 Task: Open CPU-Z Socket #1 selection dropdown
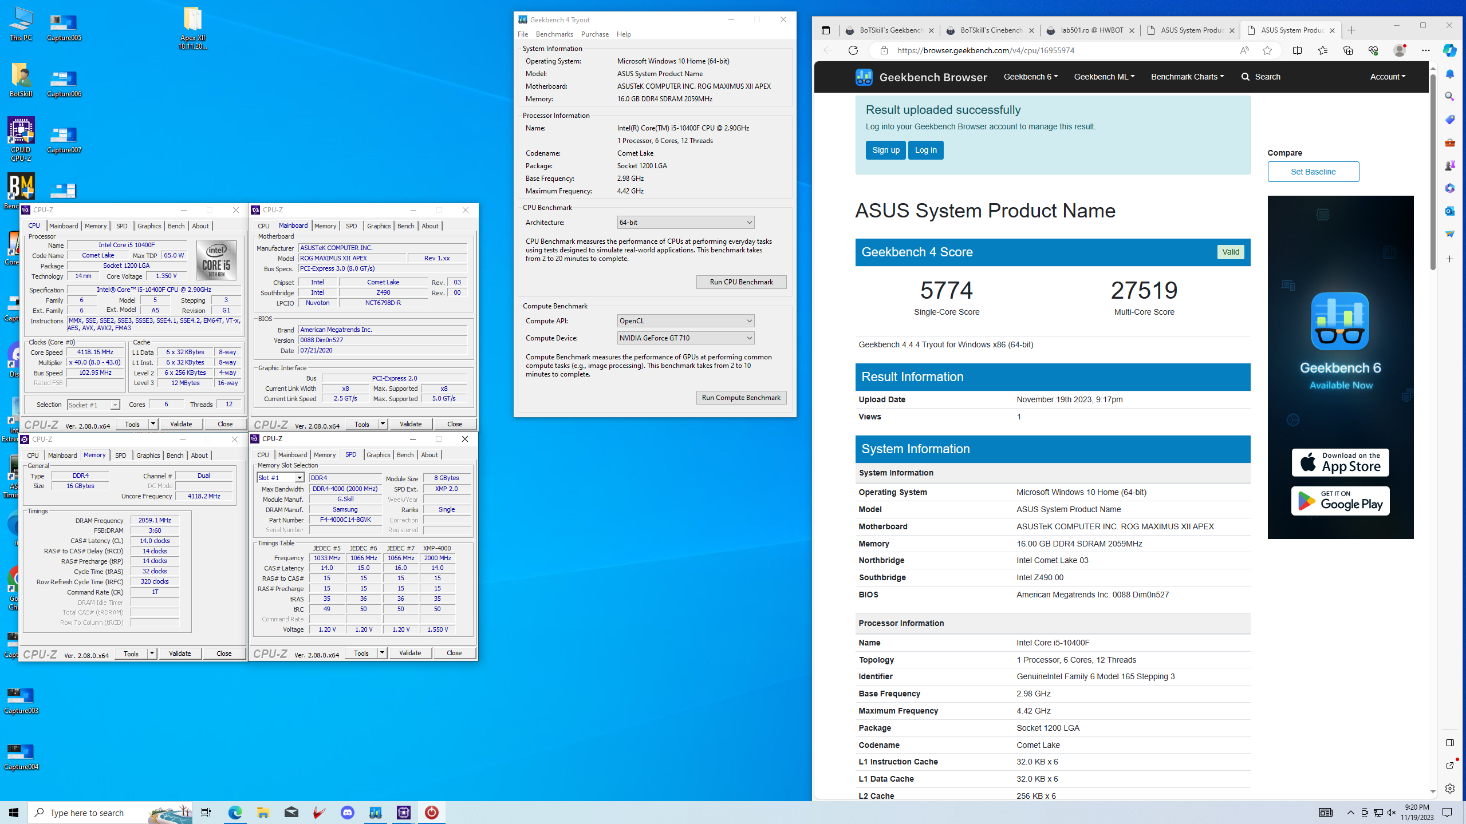coord(93,405)
